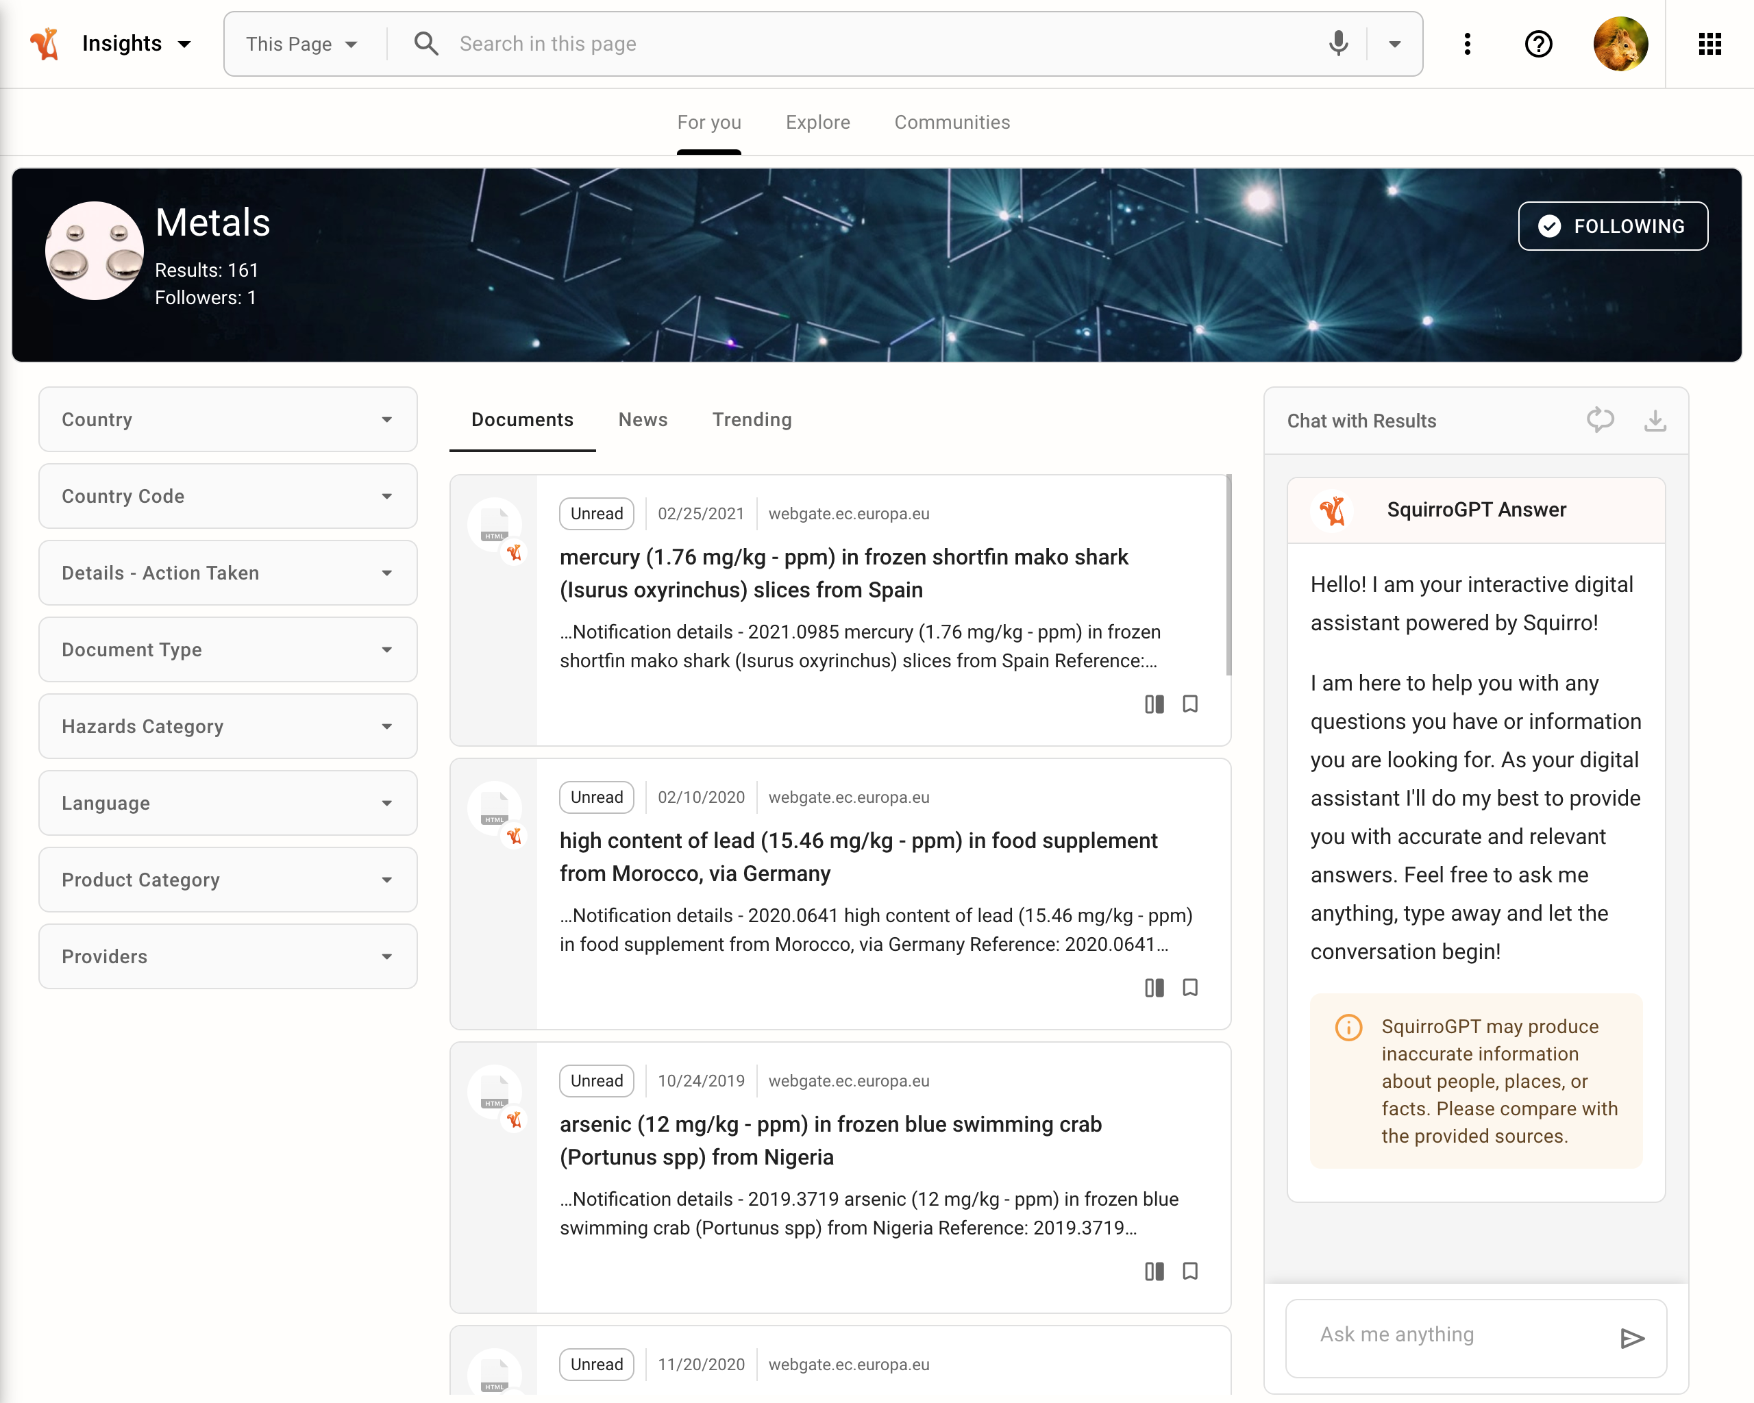
Task: Open the apps grid launcher
Action: pos(1710,44)
